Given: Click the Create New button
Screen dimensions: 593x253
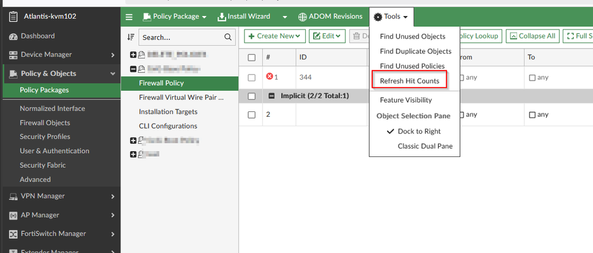Looking at the screenshot, I should (x=275, y=36).
